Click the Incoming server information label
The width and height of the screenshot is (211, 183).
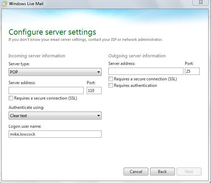coord(37,56)
